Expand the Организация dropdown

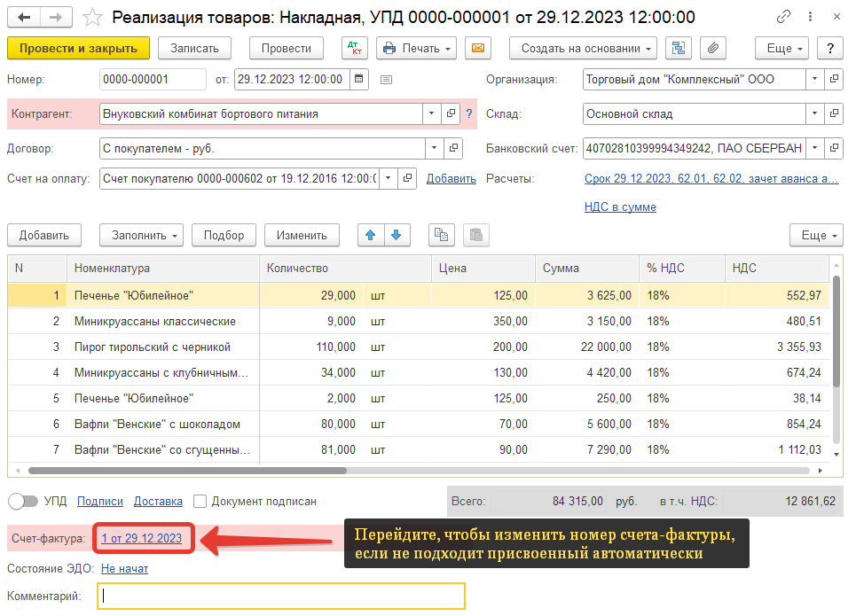click(x=815, y=79)
